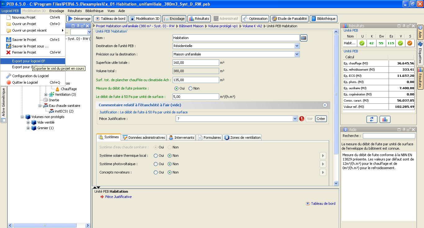The width and height of the screenshot is (424, 228).
Task: Click the orange S status icon for Habitation
Action: coord(410,43)
